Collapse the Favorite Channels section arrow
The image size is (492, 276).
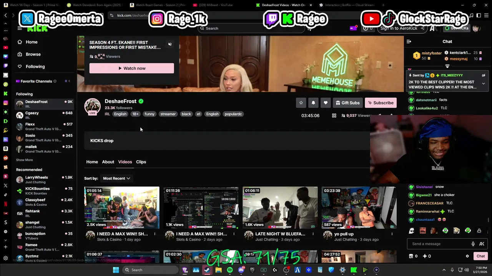70,81
